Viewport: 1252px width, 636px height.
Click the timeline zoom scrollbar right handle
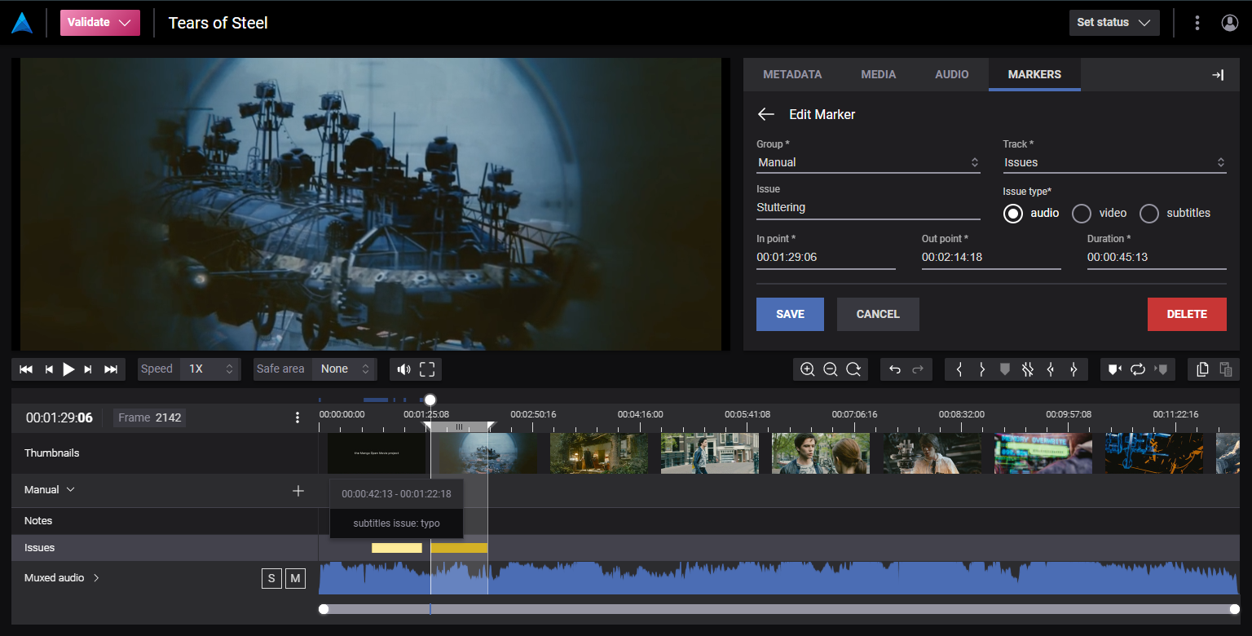tap(1235, 609)
